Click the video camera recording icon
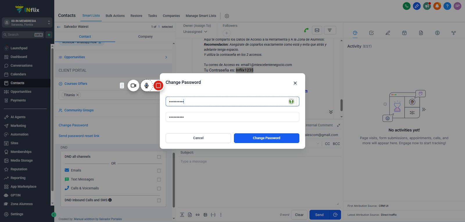Image resolution: width=465 pixels, height=222 pixels. pyautogui.click(x=133, y=86)
